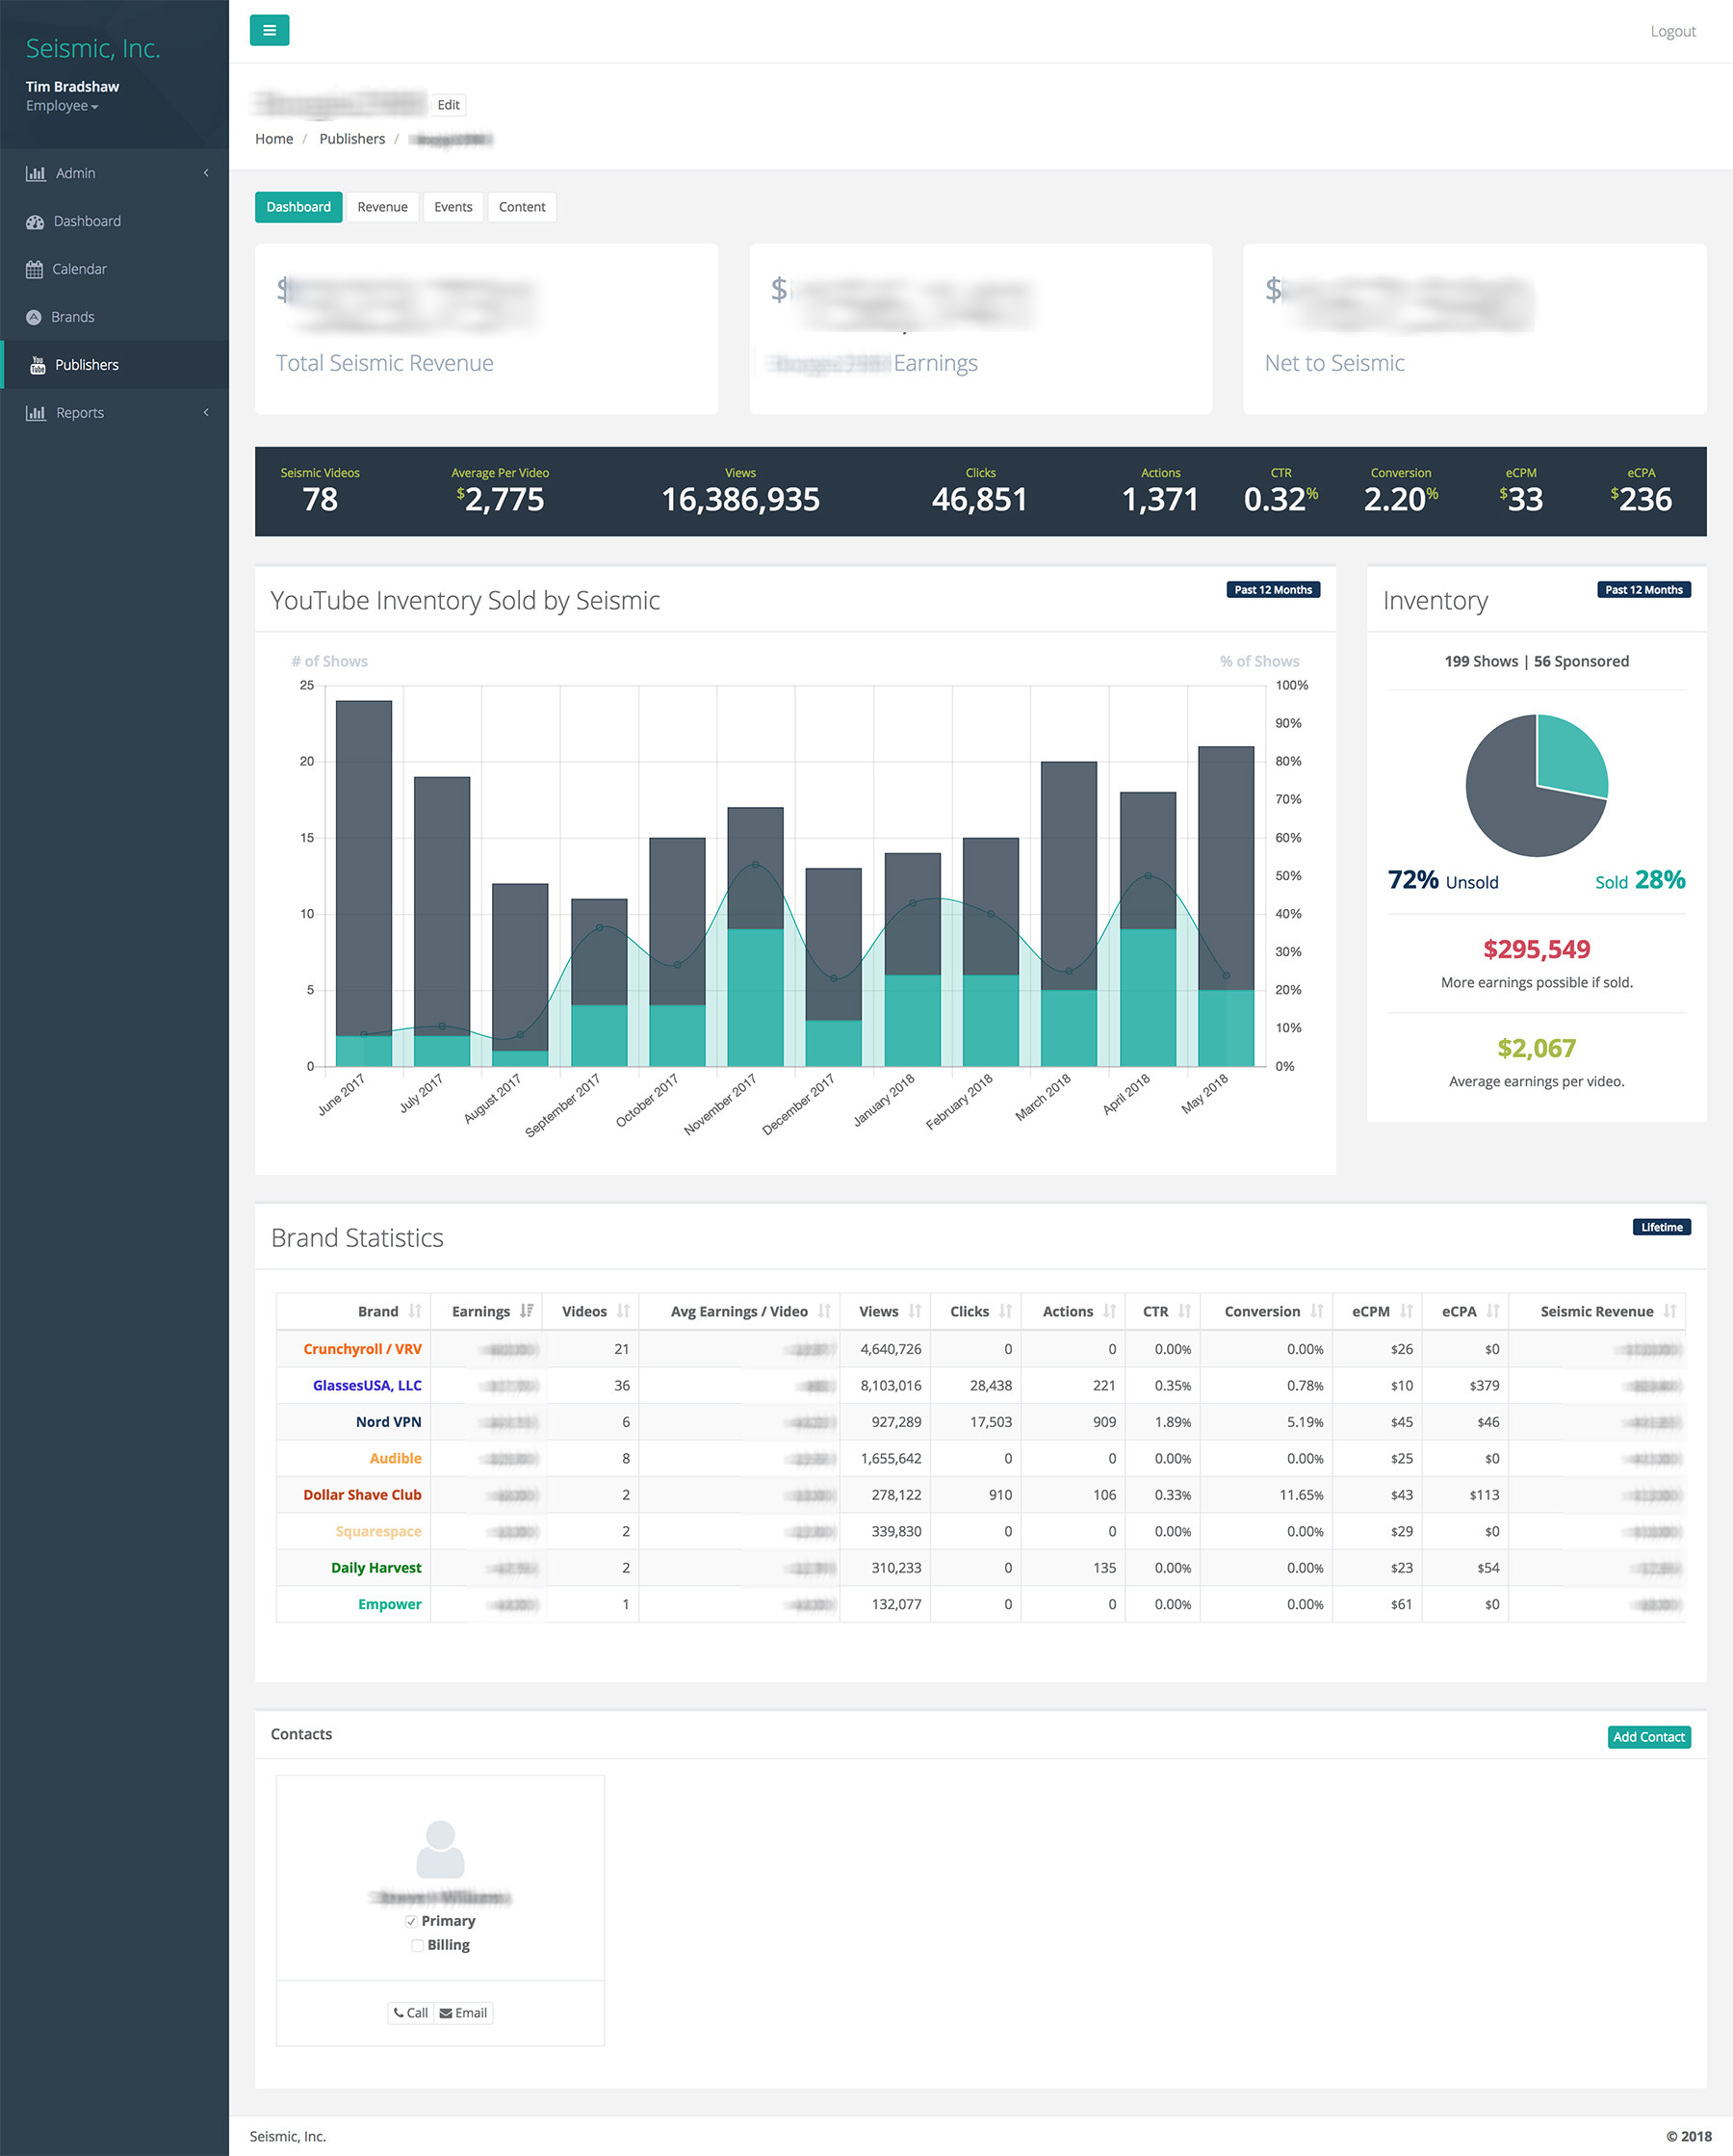Screen dimensions: 1733x2156
Task: Click the hamburger menu toggle button
Action: click(x=269, y=30)
